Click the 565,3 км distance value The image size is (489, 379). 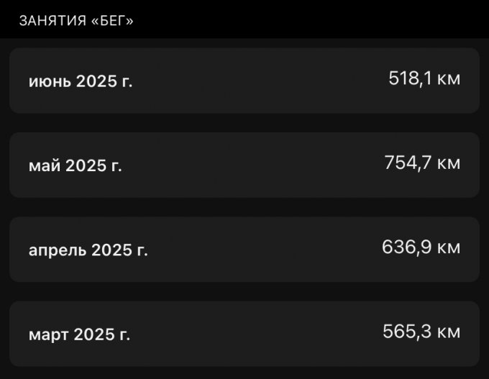pyautogui.click(x=421, y=332)
